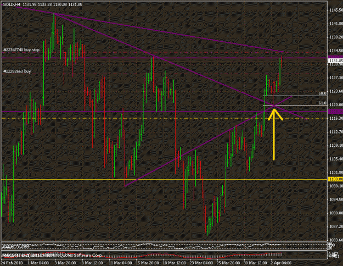Click the 1112.70 price axis label
This screenshot has height=266, width=343.
[x=336, y=132]
